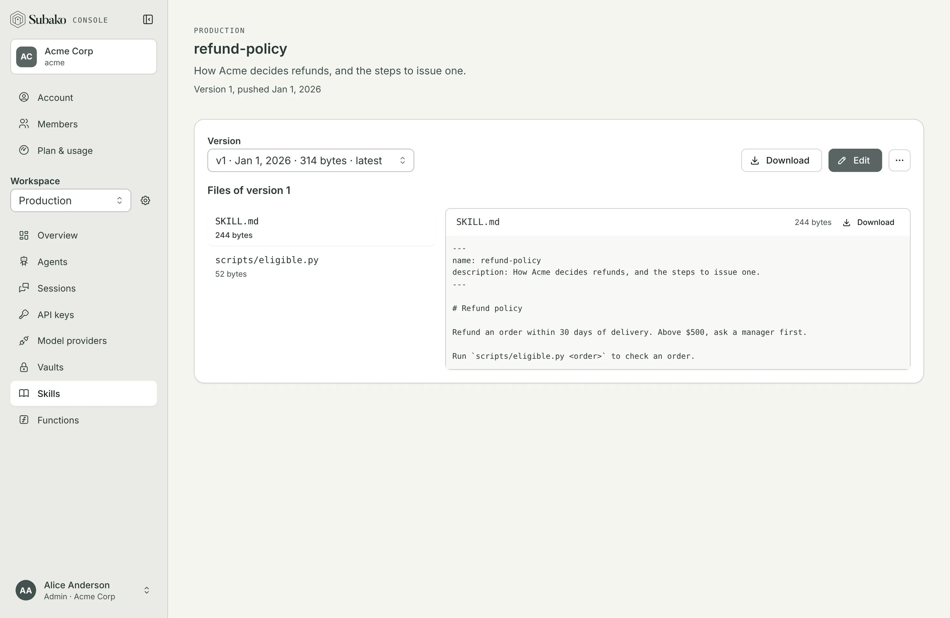Viewport: 950px width, 618px height.
Task: Download the SKILL.md file
Action: [x=868, y=222]
